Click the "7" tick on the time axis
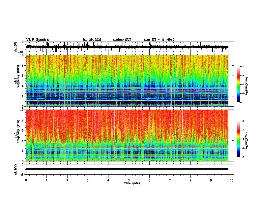Screen dimensions: 261x202 [170, 180]
